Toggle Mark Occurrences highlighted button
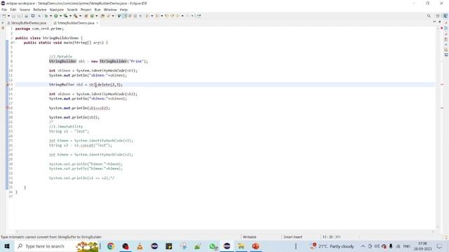The image size is (449, 252). coord(125,16)
